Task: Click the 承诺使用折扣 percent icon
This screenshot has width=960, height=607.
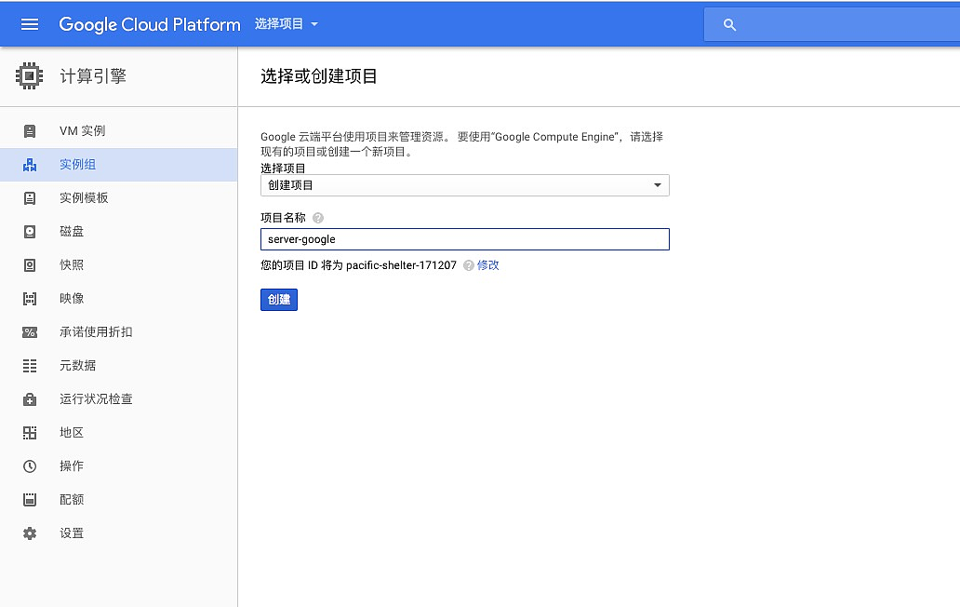Action: 30,332
